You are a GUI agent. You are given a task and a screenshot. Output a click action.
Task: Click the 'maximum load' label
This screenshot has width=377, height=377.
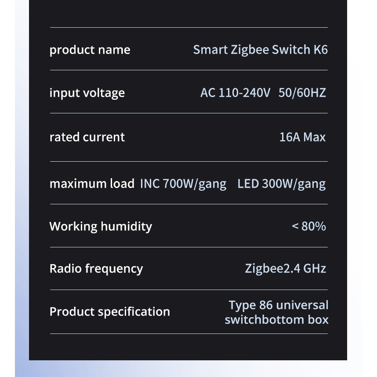tap(92, 184)
